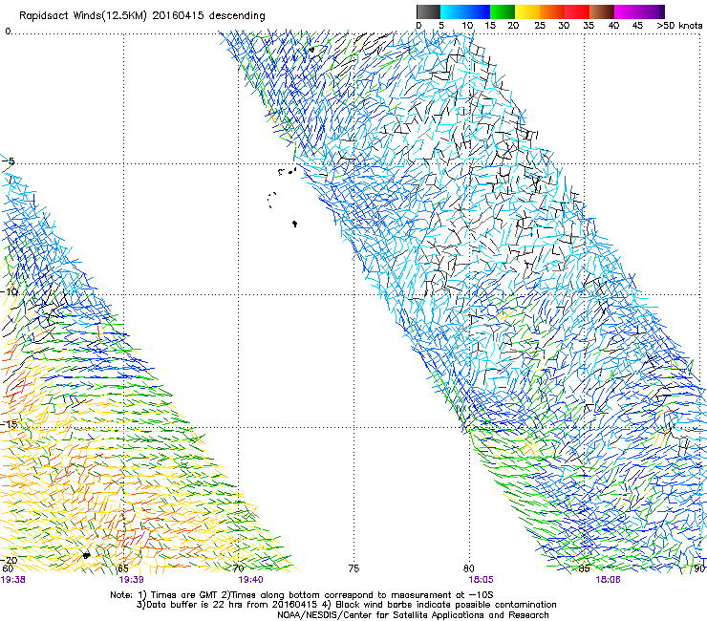Click the '18:06' pass time label

pyautogui.click(x=608, y=580)
